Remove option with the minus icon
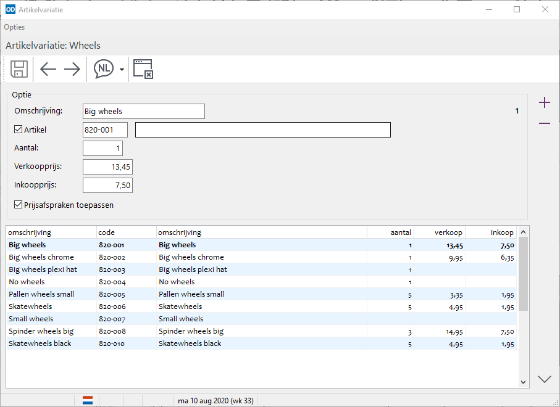Screen dimensions: 560x407 [x=544, y=123]
